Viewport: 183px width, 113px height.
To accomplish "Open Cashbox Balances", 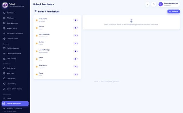I will pyautogui.click(x=15, y=48).
